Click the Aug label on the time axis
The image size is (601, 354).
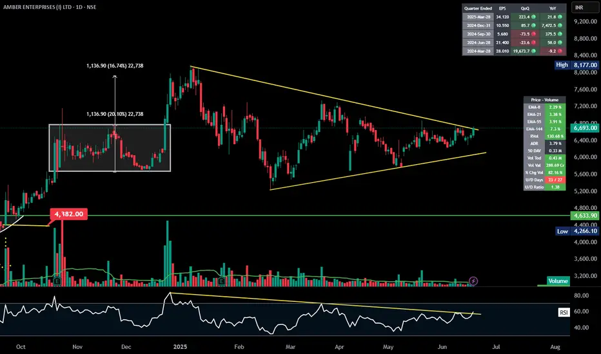[x=555, y=347]
